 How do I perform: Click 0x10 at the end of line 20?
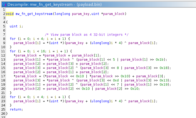tap(134, 89)
